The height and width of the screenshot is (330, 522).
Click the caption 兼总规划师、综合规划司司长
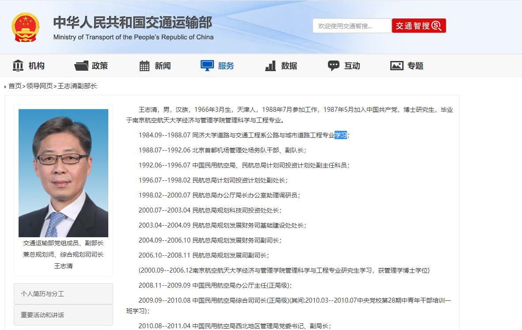click(63, 254)
